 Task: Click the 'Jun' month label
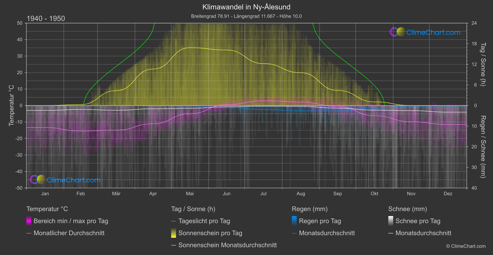tap(227, 193)
